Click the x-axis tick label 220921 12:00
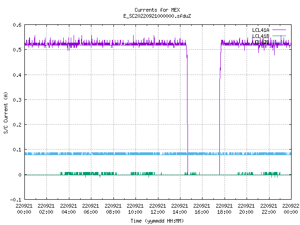This screenshot has width=300, height=225. coord(157,209)
